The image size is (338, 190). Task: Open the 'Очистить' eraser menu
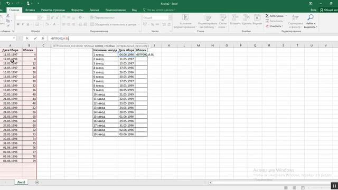pos(274,26)
